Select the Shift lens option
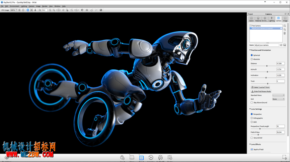 click(x=252, y=122)
